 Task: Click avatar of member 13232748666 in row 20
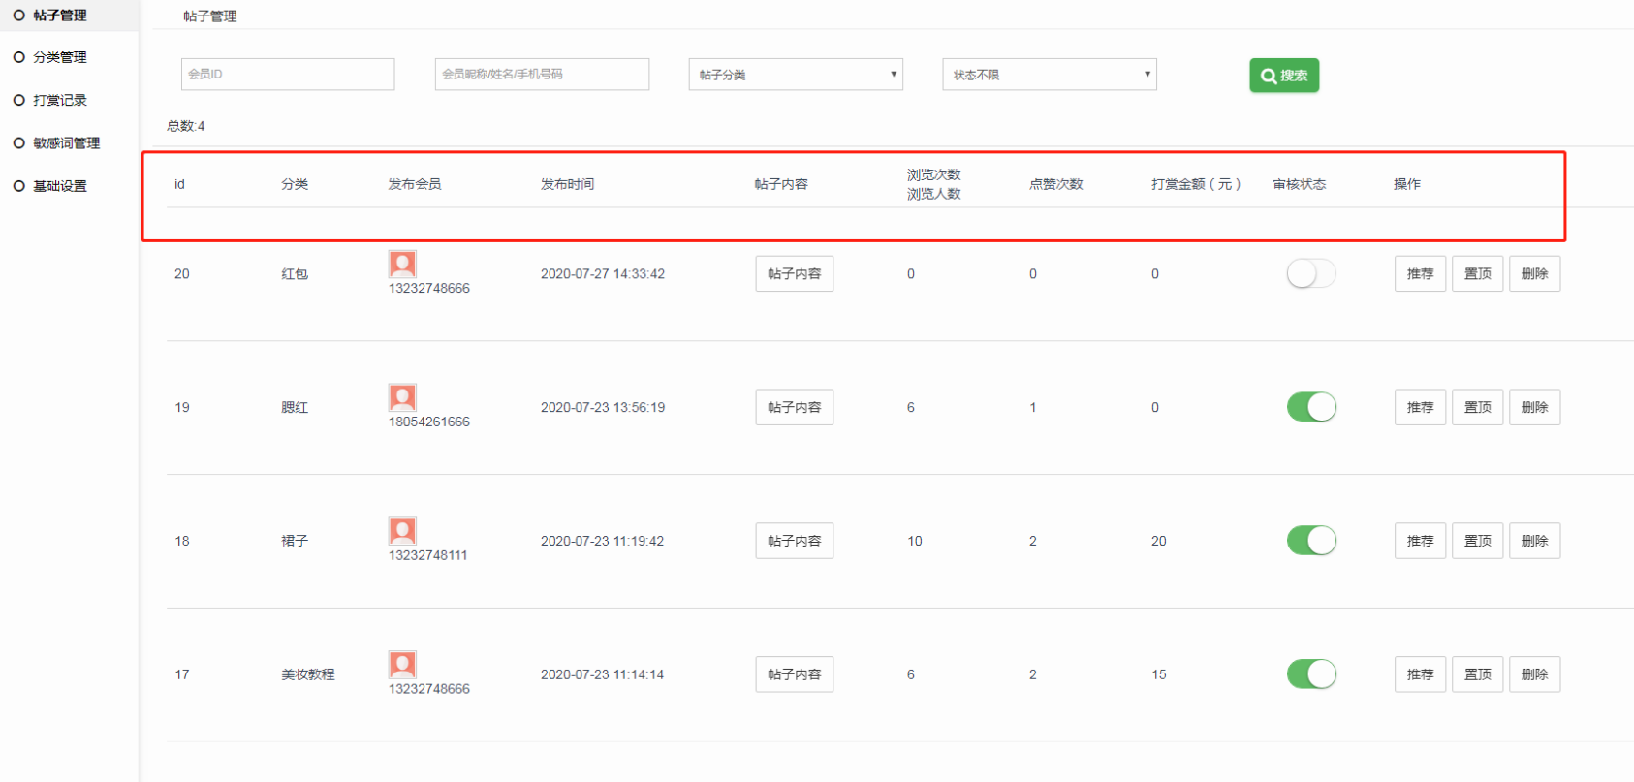coord(402,264)
